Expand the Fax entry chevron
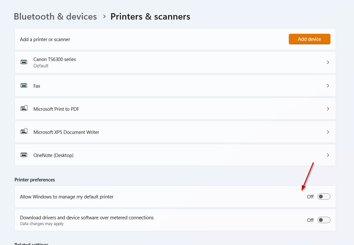This screenshot has height=245, width=354. [x=328, y=86]
